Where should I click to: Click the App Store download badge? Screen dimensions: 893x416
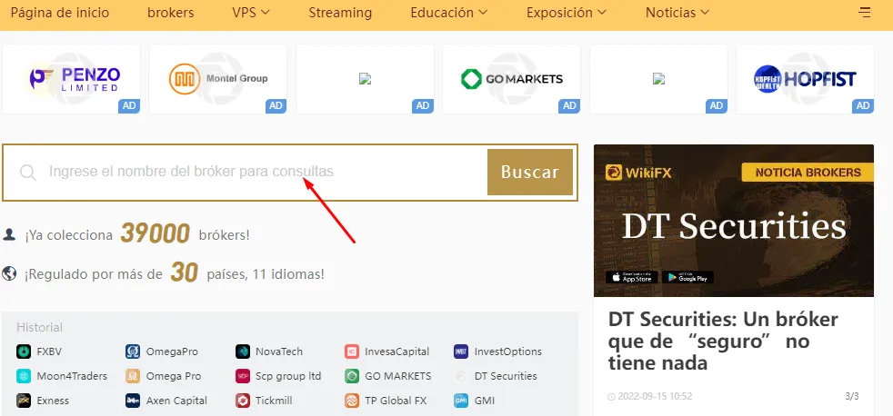pos(631,277)
